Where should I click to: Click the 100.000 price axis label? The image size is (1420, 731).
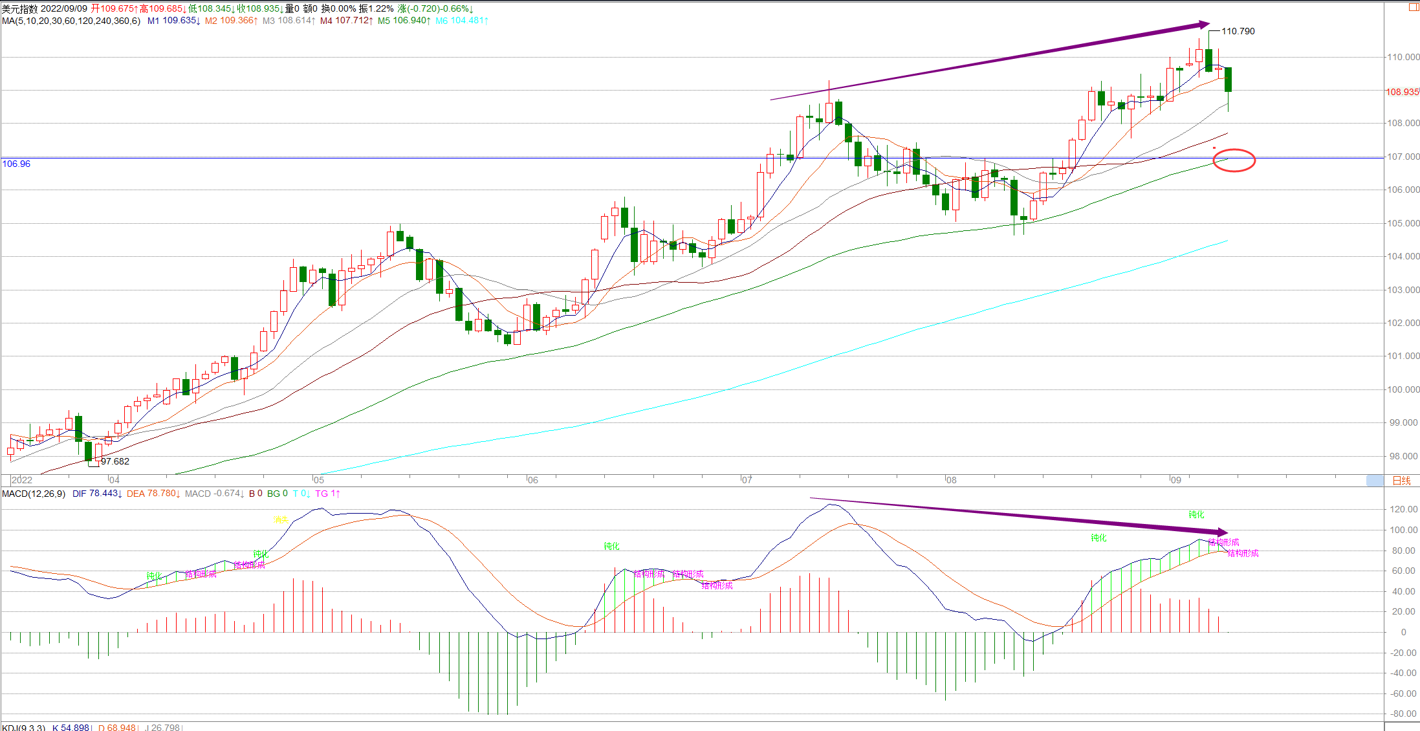pos(1403,389)
